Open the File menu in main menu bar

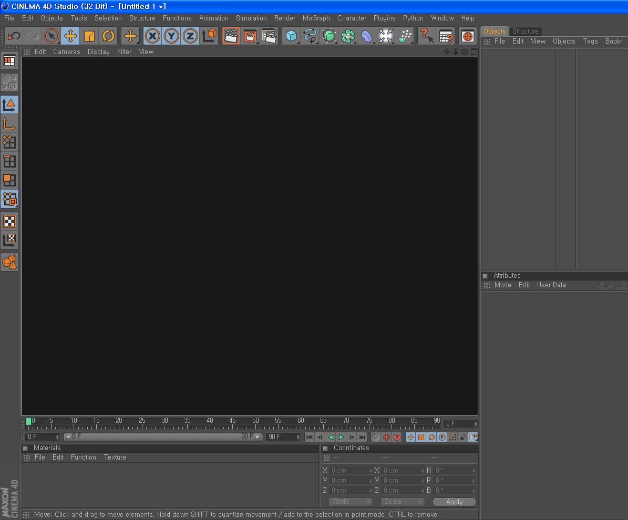pyautogui.click(x=9, y=18)
